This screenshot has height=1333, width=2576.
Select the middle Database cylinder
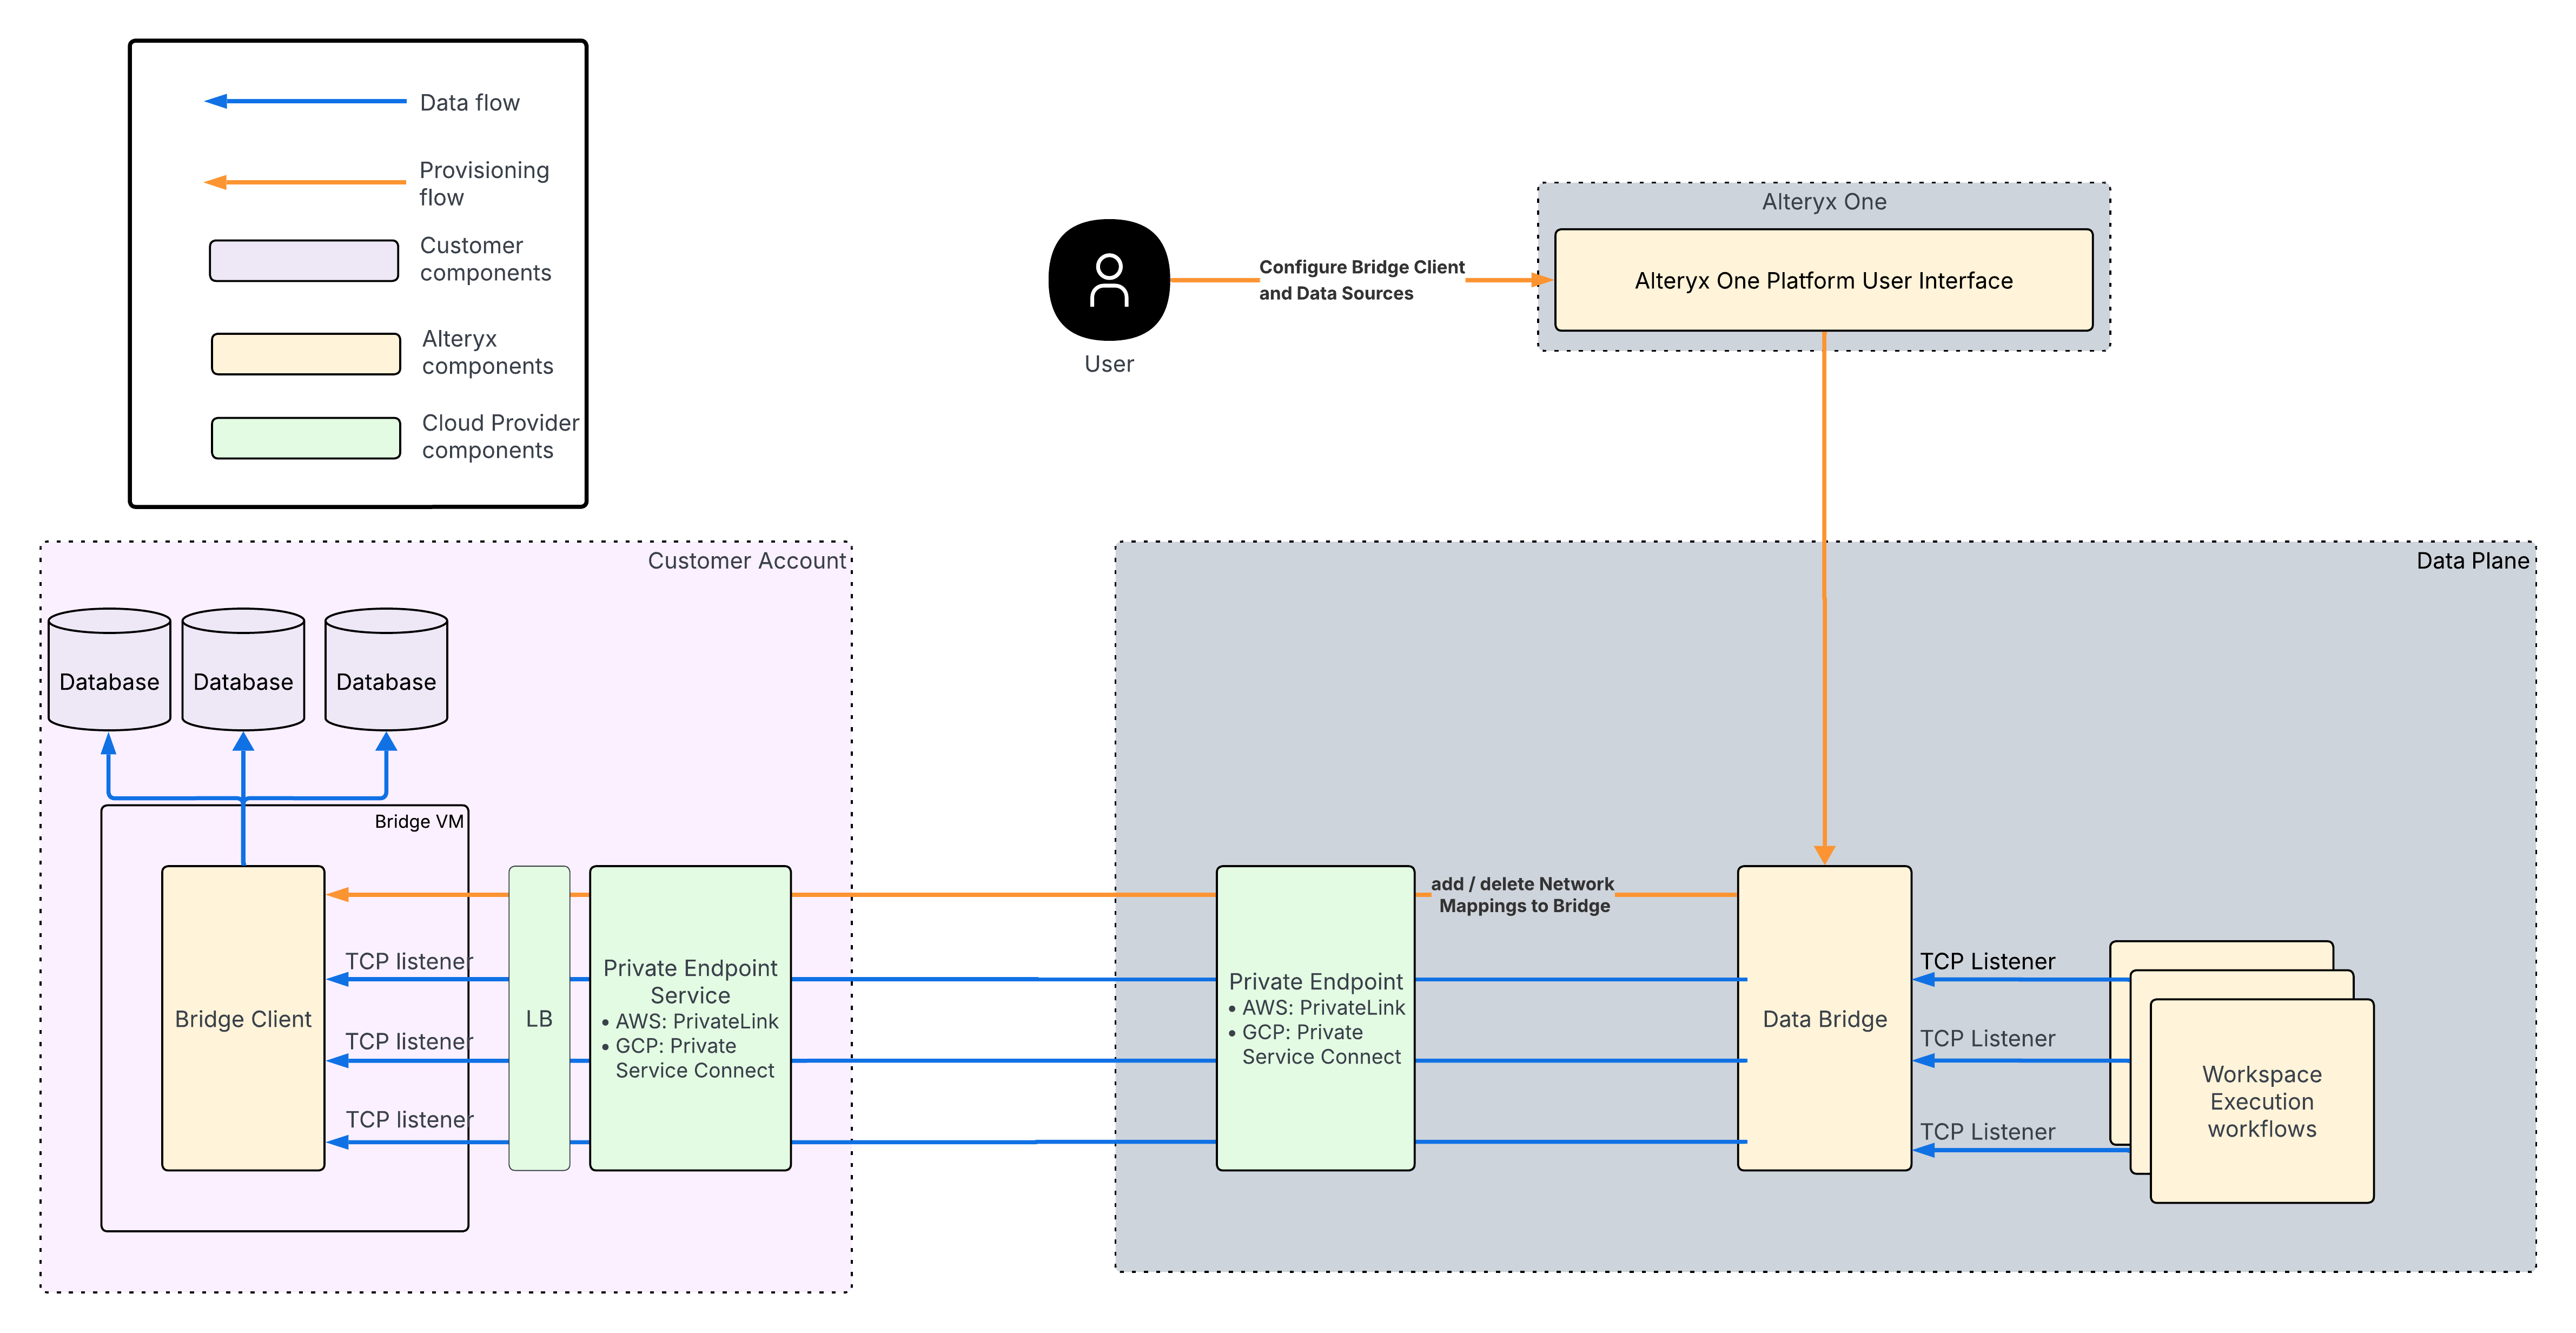click(243, 669)
